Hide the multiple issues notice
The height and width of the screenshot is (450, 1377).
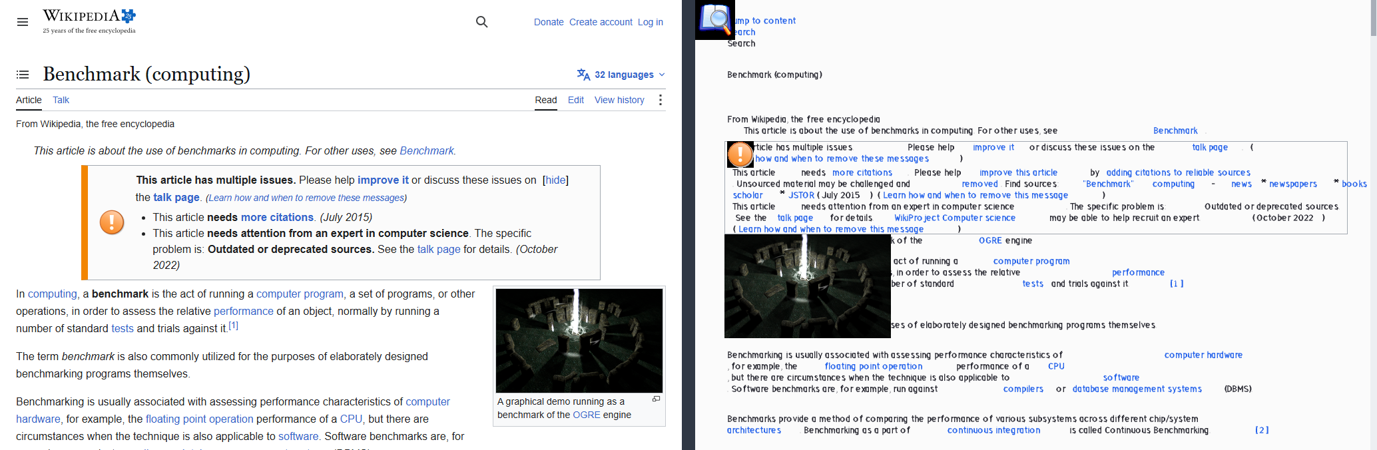click(555, 180)
